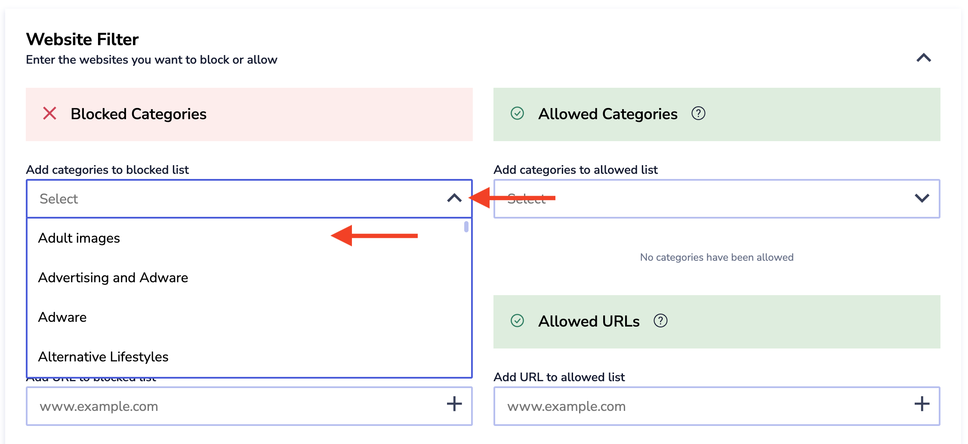Focus the blocked URL input field
968x444 pixels.
[x=232, y=406]
